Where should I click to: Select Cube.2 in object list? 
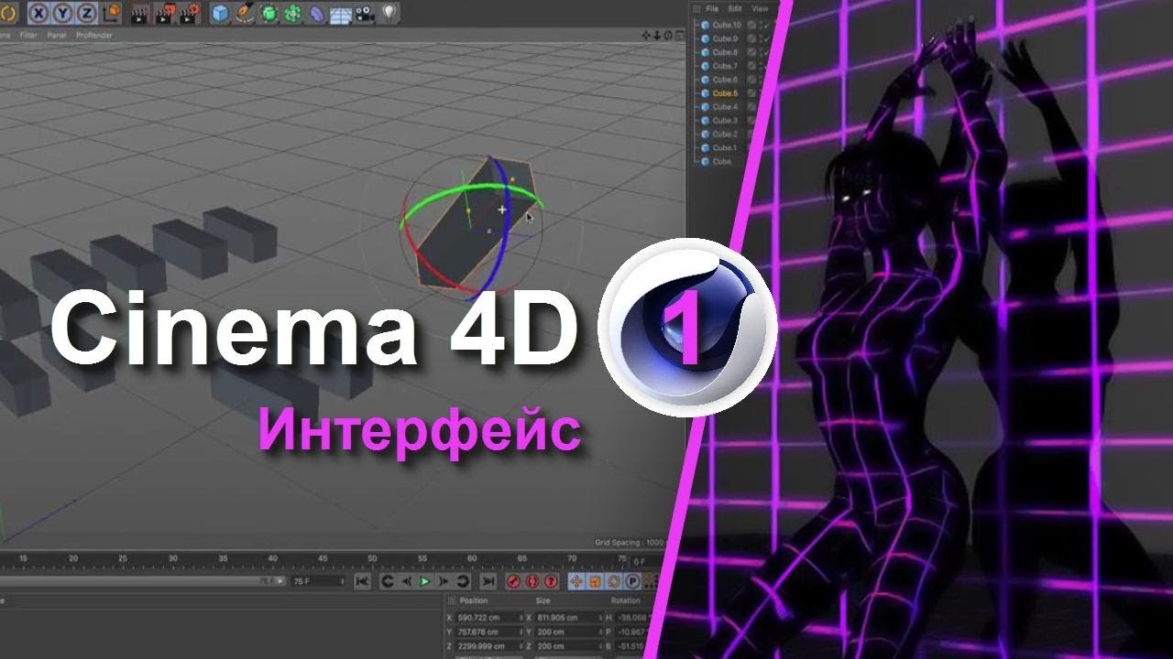coord(724,134)
